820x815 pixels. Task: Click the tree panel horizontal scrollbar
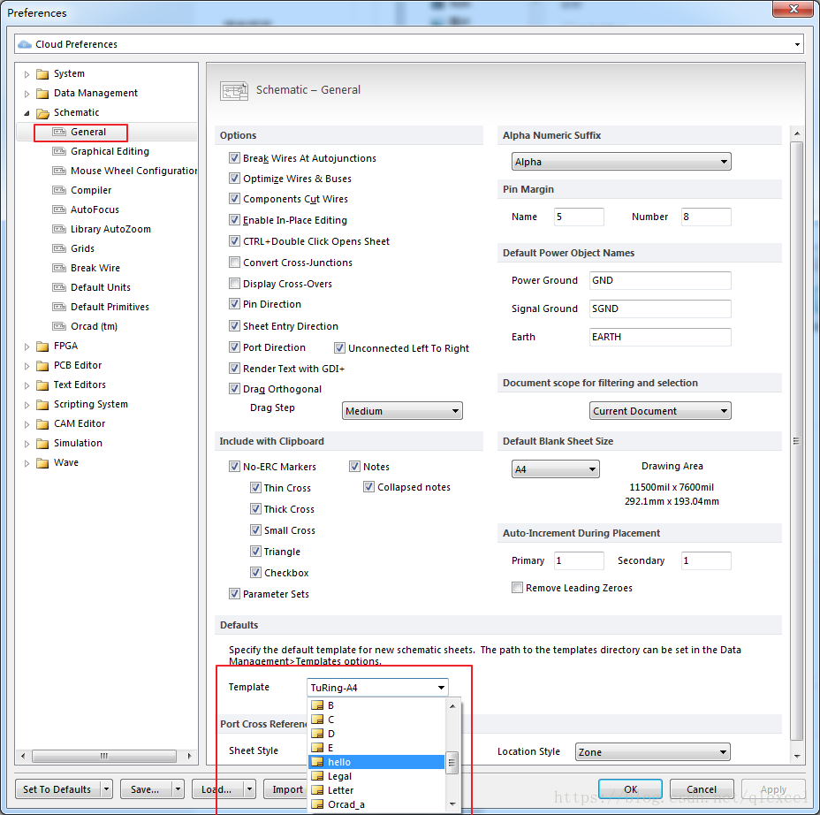point(103,756)
